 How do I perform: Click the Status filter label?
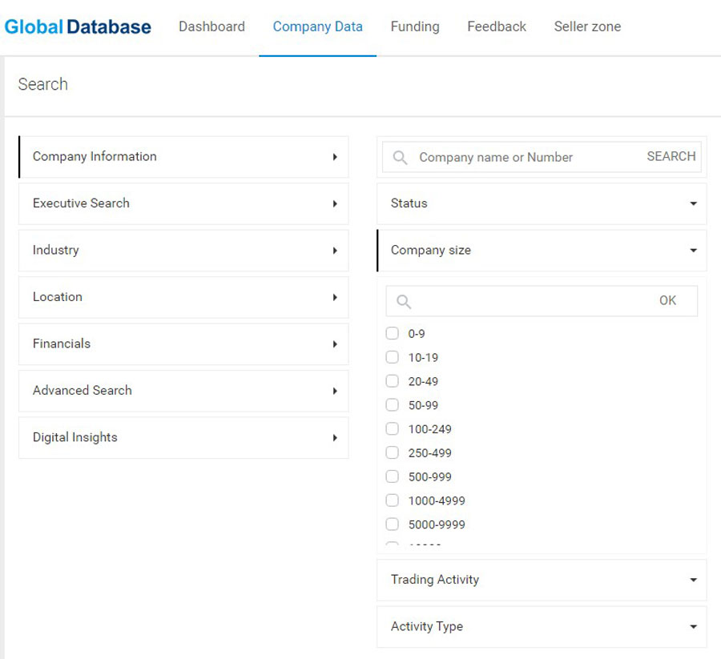tap(409, 203)
